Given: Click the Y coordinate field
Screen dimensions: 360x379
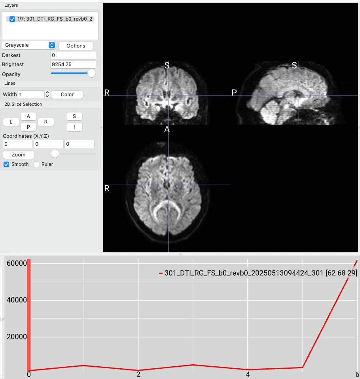Looking at the screenshot, I should click(49, 144).
